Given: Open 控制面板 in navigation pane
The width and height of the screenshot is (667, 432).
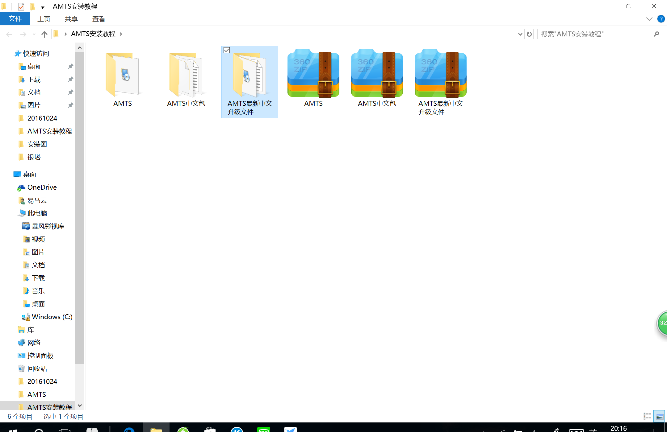Looking at the screenshot, I should pyautogui.click(x=36, y=356).
